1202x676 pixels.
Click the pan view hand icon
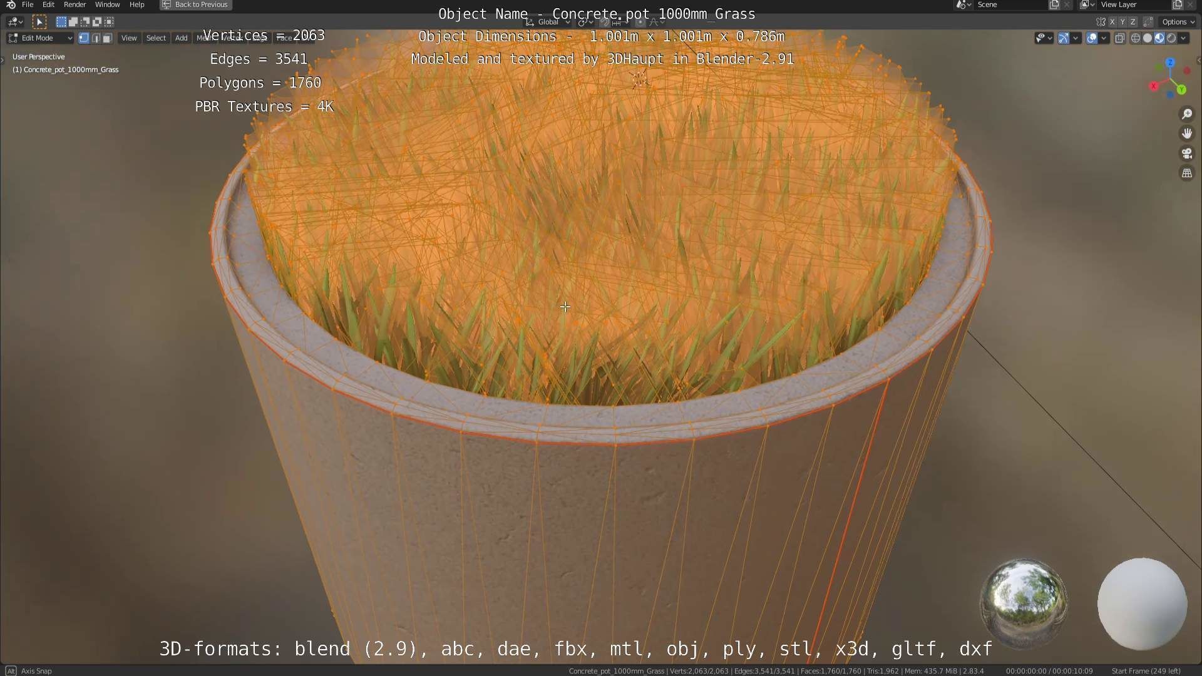point(1186,133)
